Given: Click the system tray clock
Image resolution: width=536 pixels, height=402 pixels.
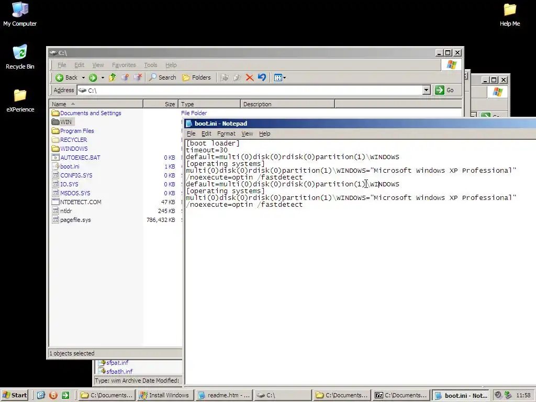Looking at the screenshot, I should pos(523,395).
